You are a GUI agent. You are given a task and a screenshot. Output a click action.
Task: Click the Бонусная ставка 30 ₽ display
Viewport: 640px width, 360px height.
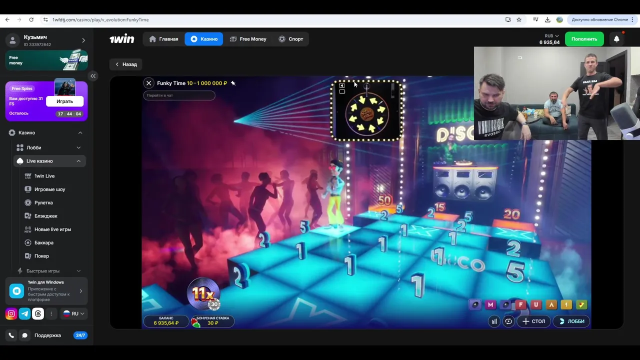[212, 321]
